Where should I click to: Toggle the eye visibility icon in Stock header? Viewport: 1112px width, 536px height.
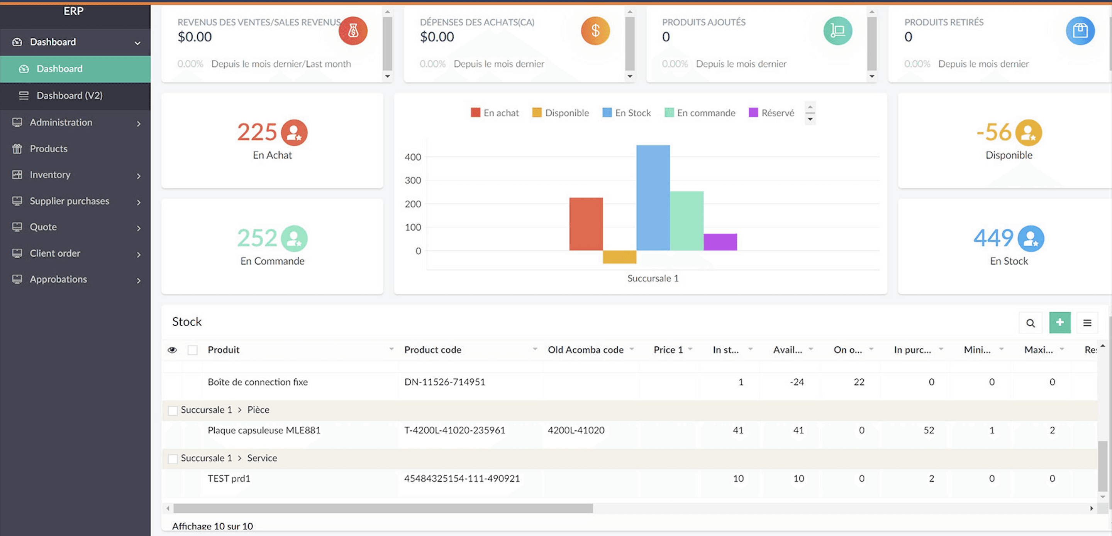click(x=172, y=350)
